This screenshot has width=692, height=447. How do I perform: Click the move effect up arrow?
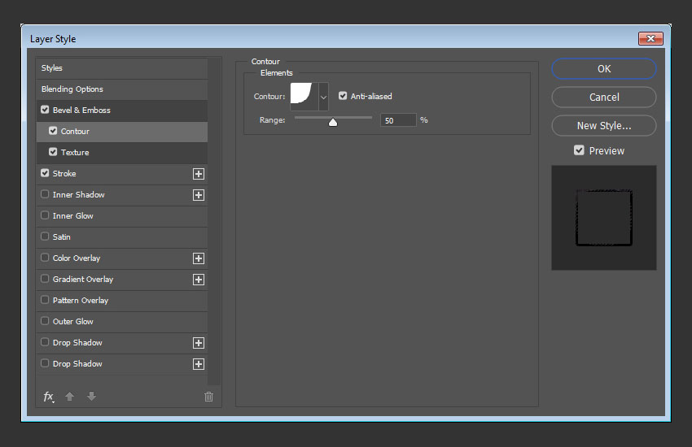coord(69,397)
